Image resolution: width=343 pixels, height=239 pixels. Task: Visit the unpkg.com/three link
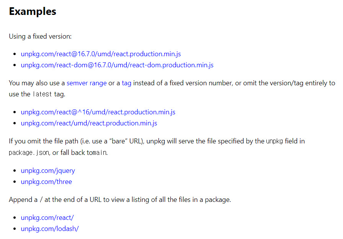(46, 182)
